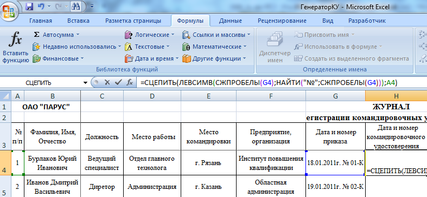The height and width of the screenshot is (197, 427).
Task: Select column F header
Action: [x=271, y=96]
